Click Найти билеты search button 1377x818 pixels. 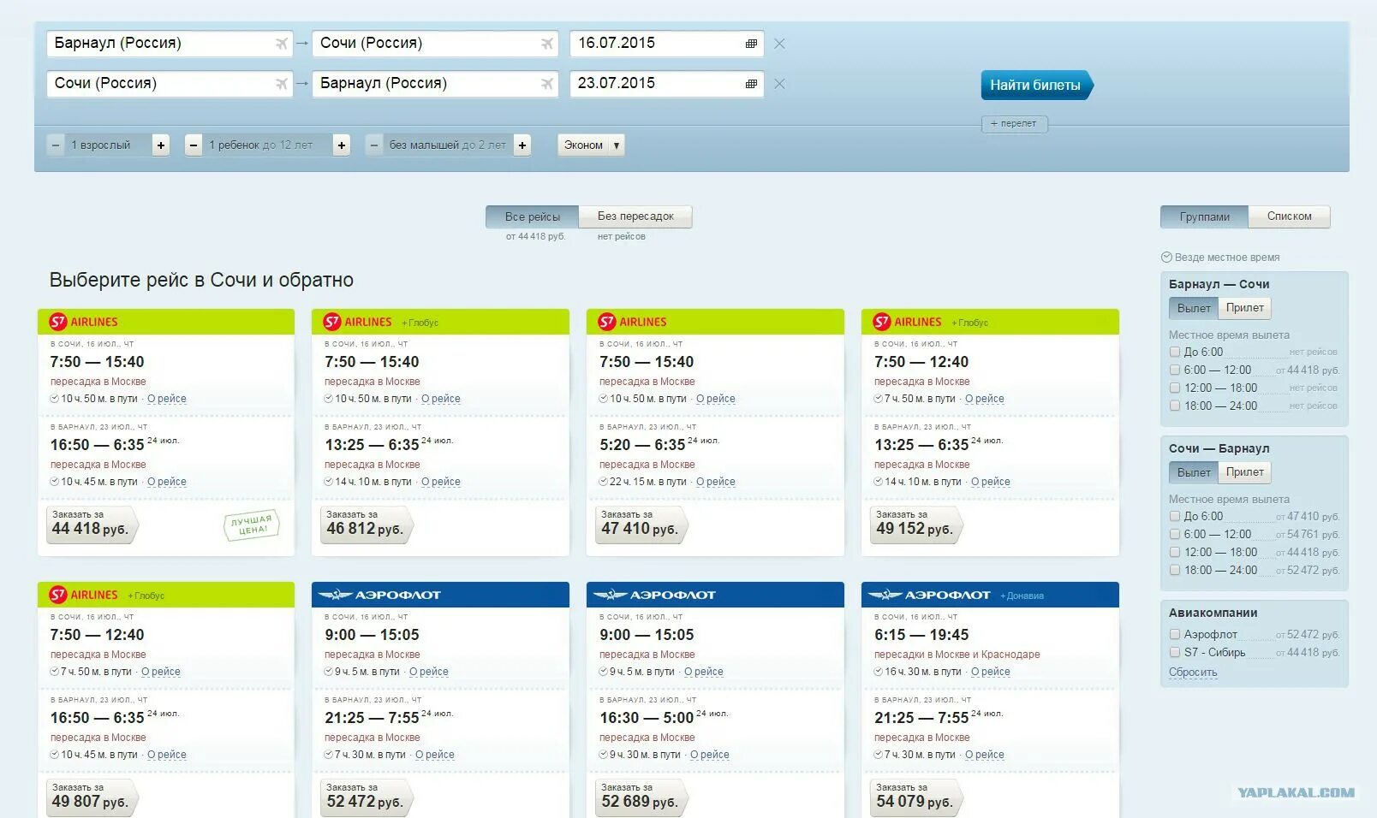(x=1036, y=85)
